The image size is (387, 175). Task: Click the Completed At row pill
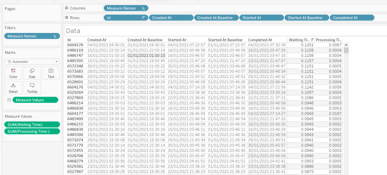click(351, 18)
